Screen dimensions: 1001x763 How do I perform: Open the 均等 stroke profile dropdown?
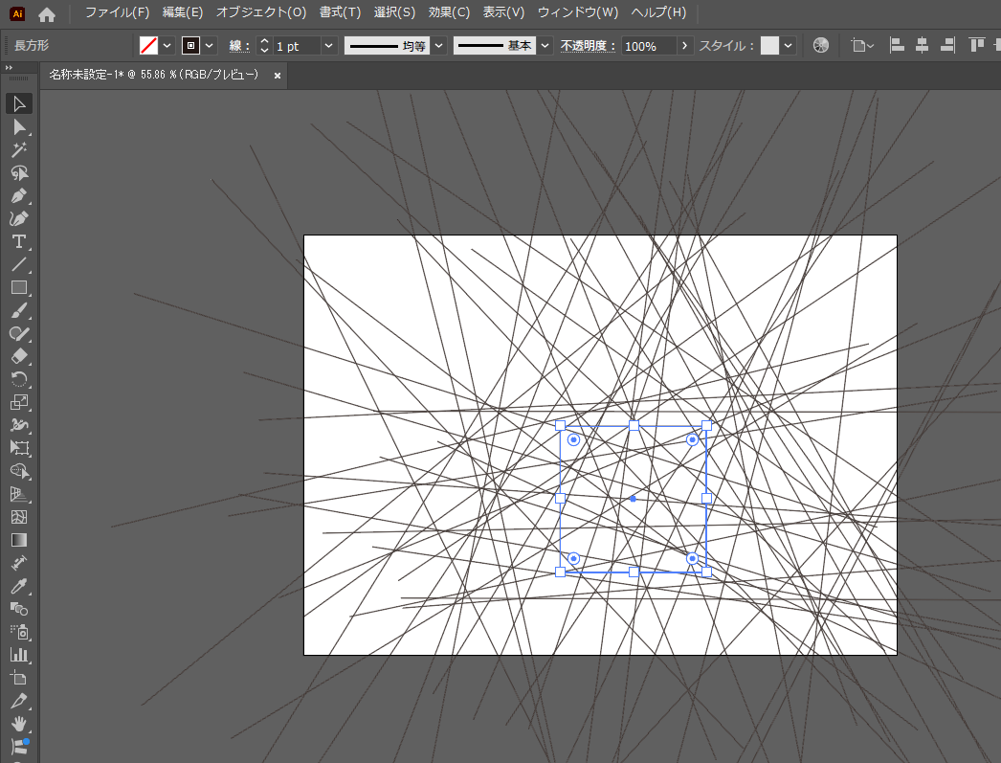pos(438,46)
